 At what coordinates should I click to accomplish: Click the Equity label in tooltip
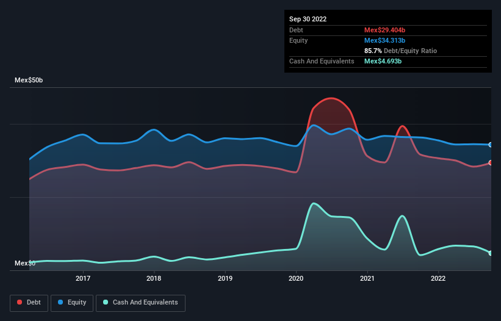[x=298, y=40]
